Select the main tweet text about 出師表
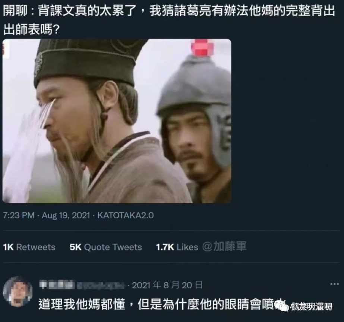This screenshot has height=322, width=344. tap(169, 20)
